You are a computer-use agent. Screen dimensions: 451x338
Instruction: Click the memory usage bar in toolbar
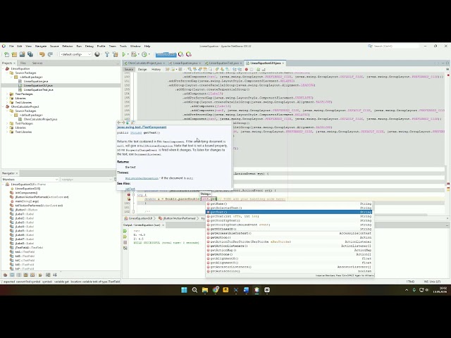[166, 54]
